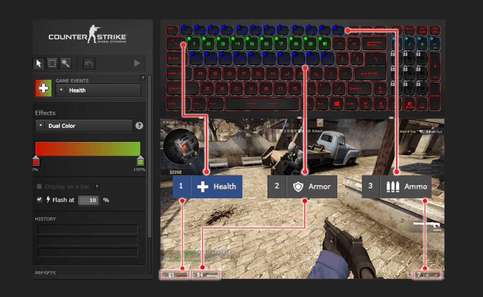Switch to the Ammo tab
Image resolution: width=483 pixels, height=297 pixels.
397,186
